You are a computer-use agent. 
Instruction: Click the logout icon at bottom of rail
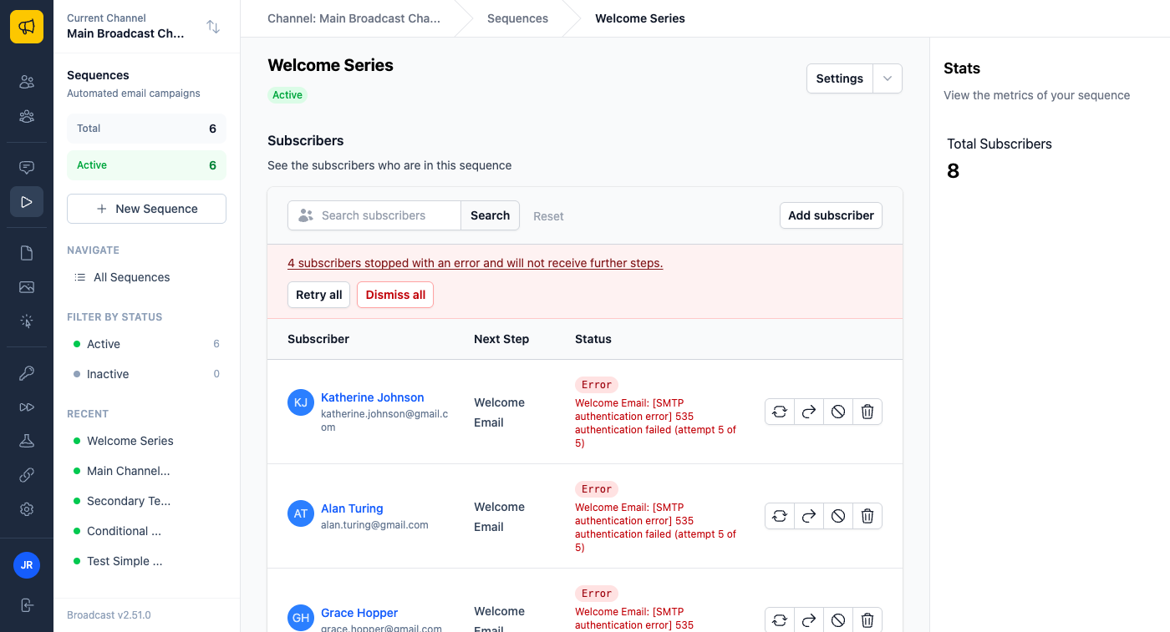27,605
